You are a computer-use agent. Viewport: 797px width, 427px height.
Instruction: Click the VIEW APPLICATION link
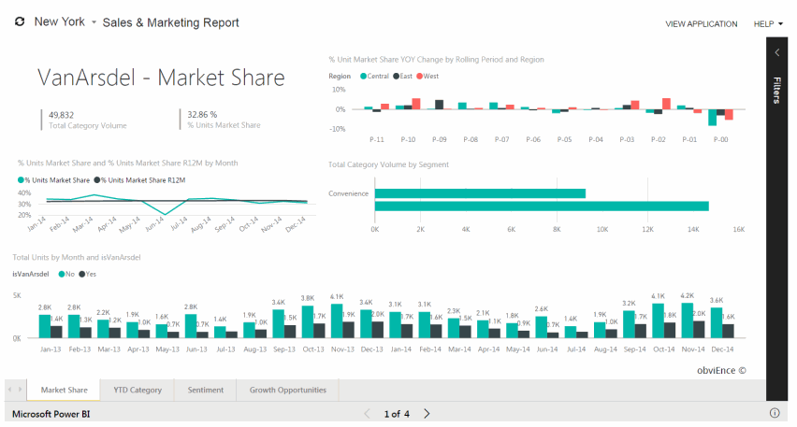701,24
